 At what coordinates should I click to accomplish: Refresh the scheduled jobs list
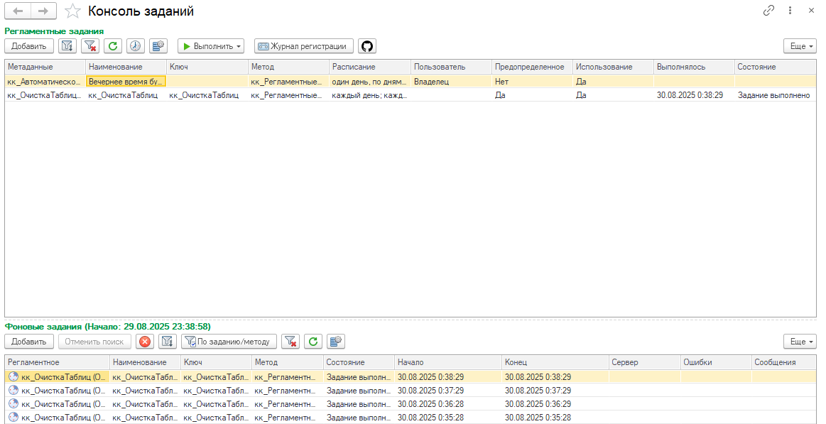coord(112,46)
